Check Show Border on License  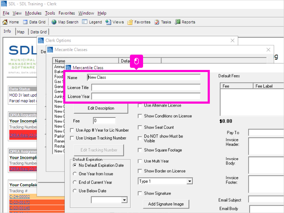coord(140,171)
